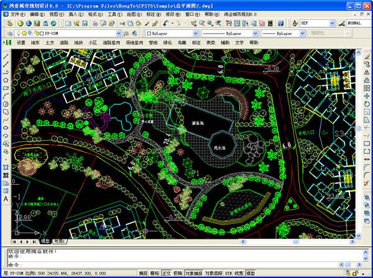Image resolution: width=373 pixels, height=278 pixels.
Task: Click the Undo arrow icon
Action: [166, 24]
